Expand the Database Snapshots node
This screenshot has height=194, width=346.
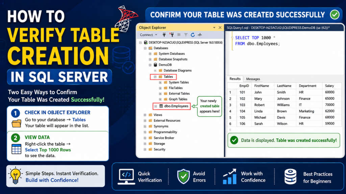coord(150,59)
